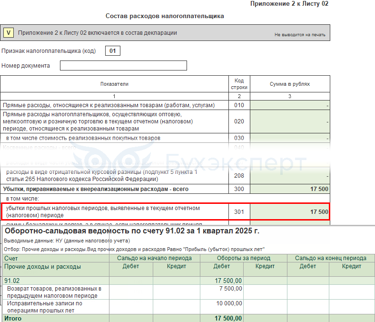Click the row code 208
This screenshot has width=375, height=322.
point(239,176)
